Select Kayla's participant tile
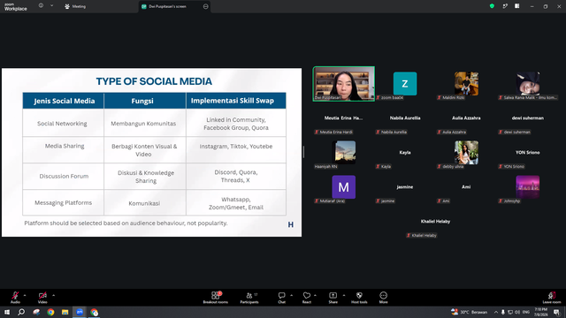566x318 pixels. pyautogui.click(x=405, y=153)
